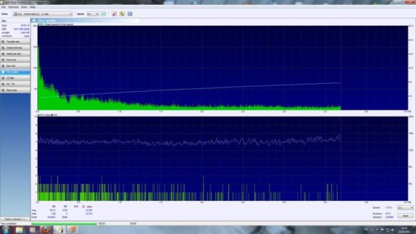
Task: Open the Create test disc panel
Action: coord(15,48)
